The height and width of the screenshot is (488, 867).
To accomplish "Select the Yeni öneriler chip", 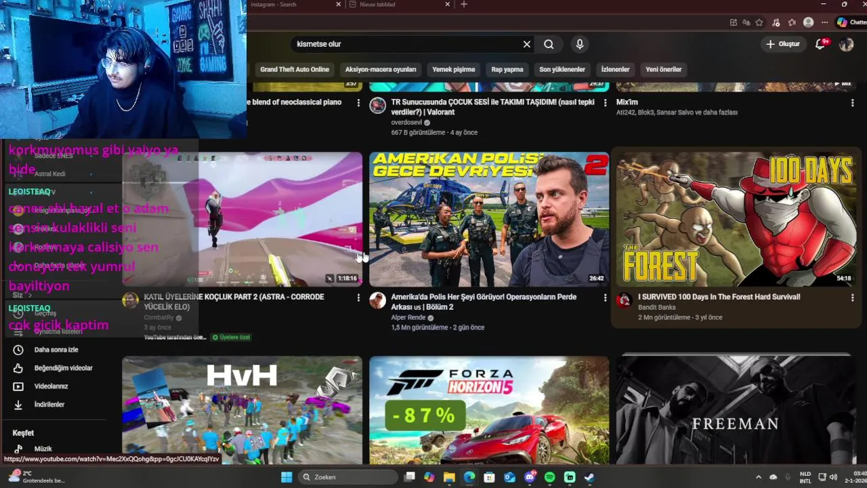I will tap(664, 69).
